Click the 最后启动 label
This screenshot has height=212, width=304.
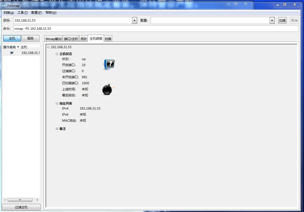69,95
